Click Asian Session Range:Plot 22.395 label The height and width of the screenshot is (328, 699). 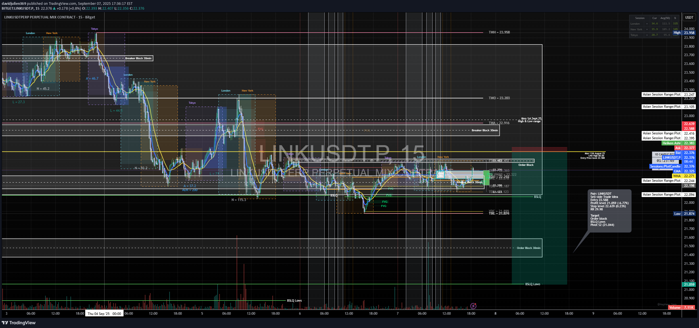pyautogui.click(x=669, y=138)
